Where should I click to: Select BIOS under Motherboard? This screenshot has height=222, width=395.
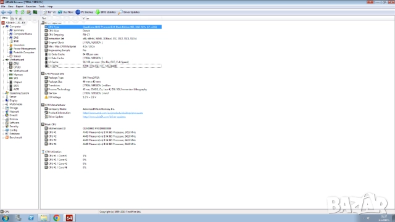pos(16,86)
